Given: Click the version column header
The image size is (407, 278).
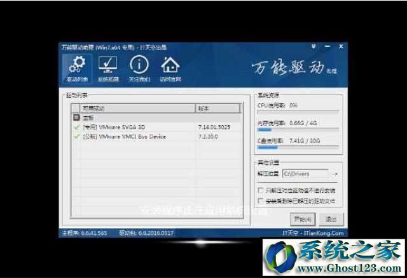Looking at the screenshot, I should 217,109.
